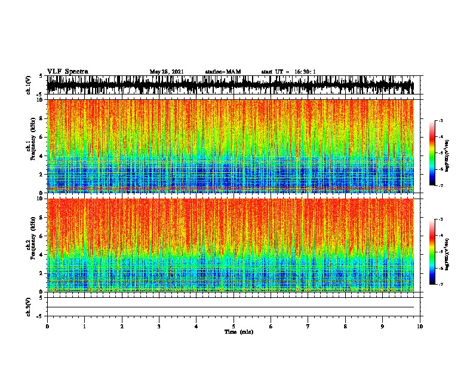This screenshot has height=366, width=473.
Task: Click time axis tick label 2
Action: [x=122, y=327]
